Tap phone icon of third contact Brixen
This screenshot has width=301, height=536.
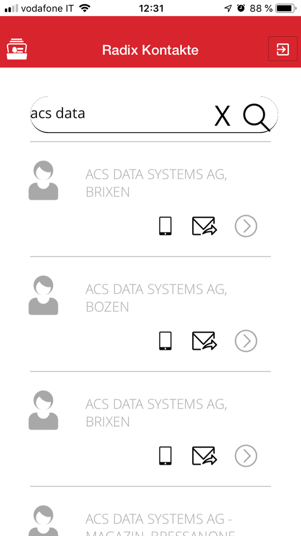coord(165,456)
